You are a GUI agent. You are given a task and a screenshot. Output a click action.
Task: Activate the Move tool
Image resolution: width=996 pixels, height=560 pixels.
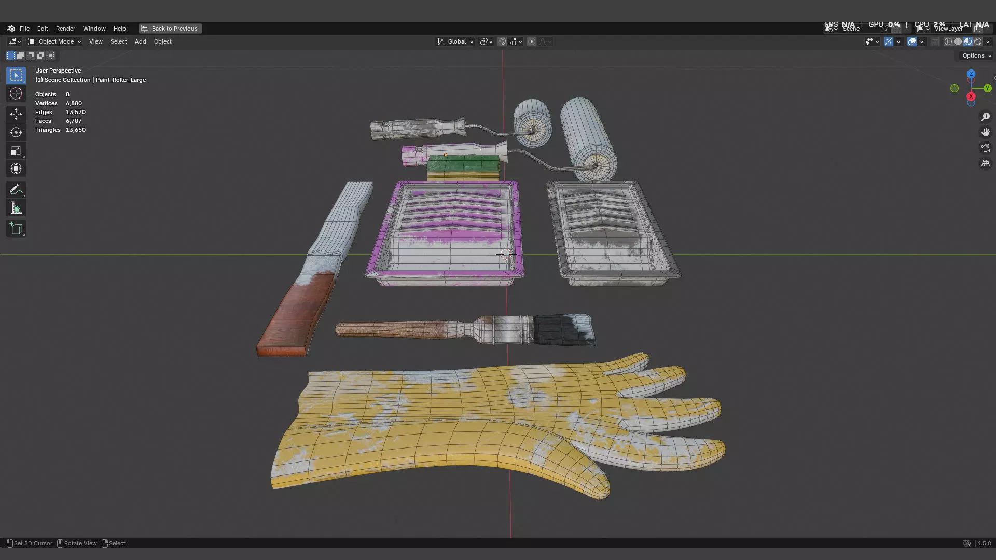16,114
